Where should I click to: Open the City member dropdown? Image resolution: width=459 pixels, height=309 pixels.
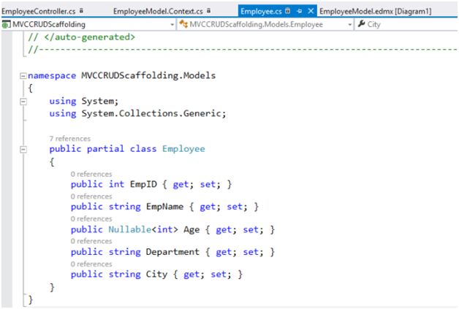pyautogui.click(x=406, y=24)
